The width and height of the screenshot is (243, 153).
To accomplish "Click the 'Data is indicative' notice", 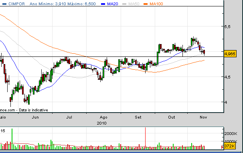I will [x=33, y=110].
